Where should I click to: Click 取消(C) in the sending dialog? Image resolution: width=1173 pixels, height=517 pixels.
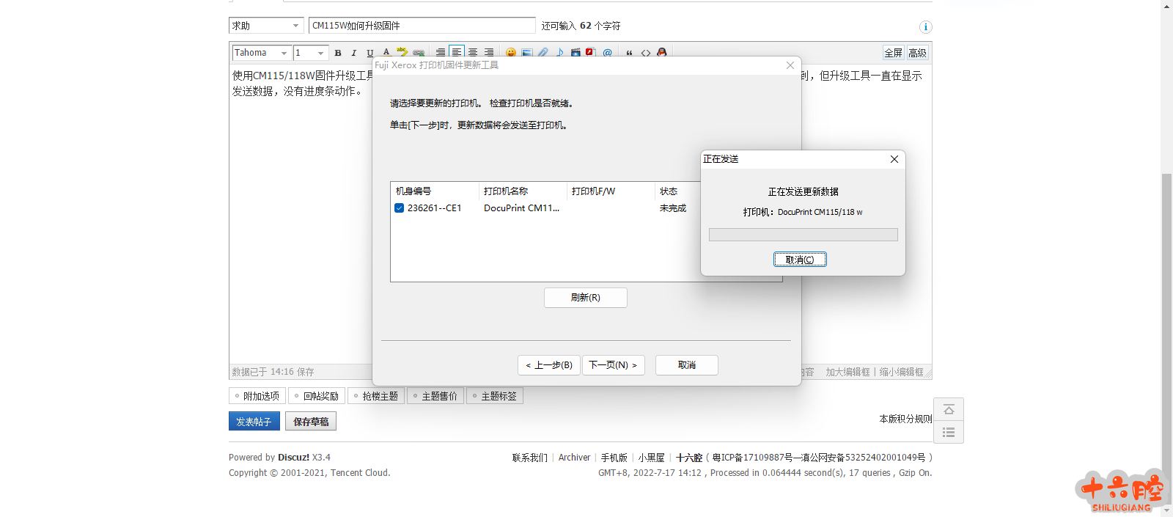coord(800,260)
